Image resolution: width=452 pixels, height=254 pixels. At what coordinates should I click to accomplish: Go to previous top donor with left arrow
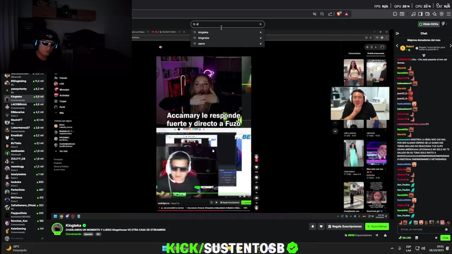coord(397,46)
